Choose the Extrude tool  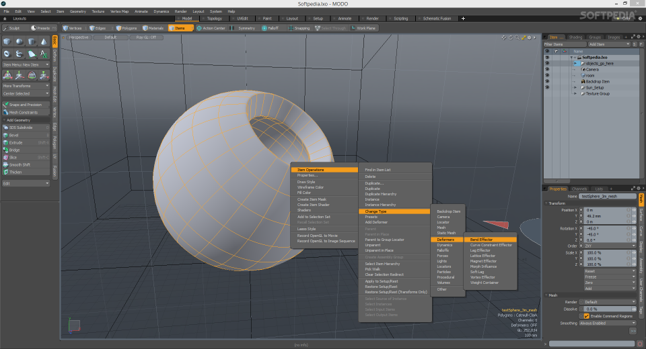coord(15,142)
